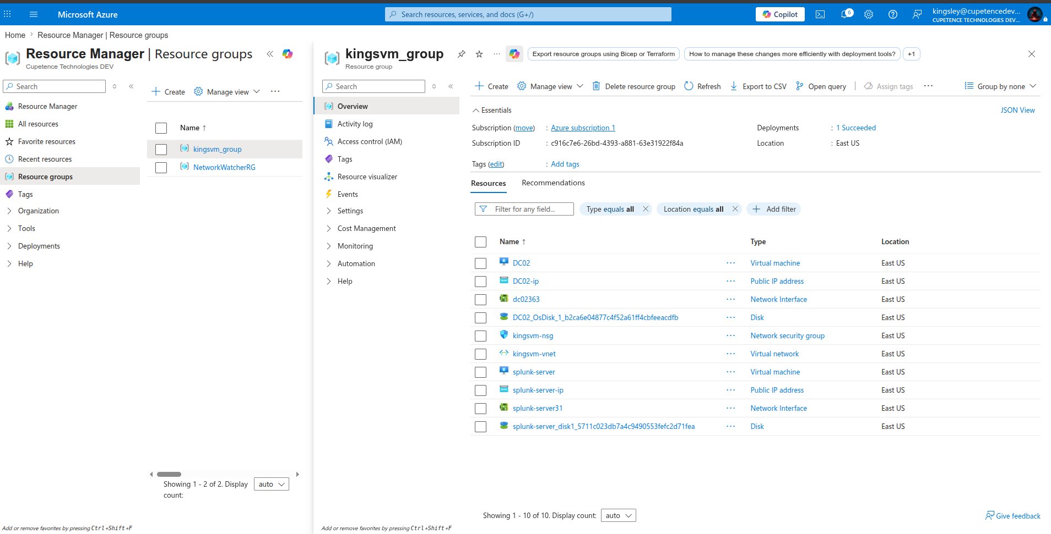
Task: Tick the NetworkWatcherRG checkbox
Action: 161,168
